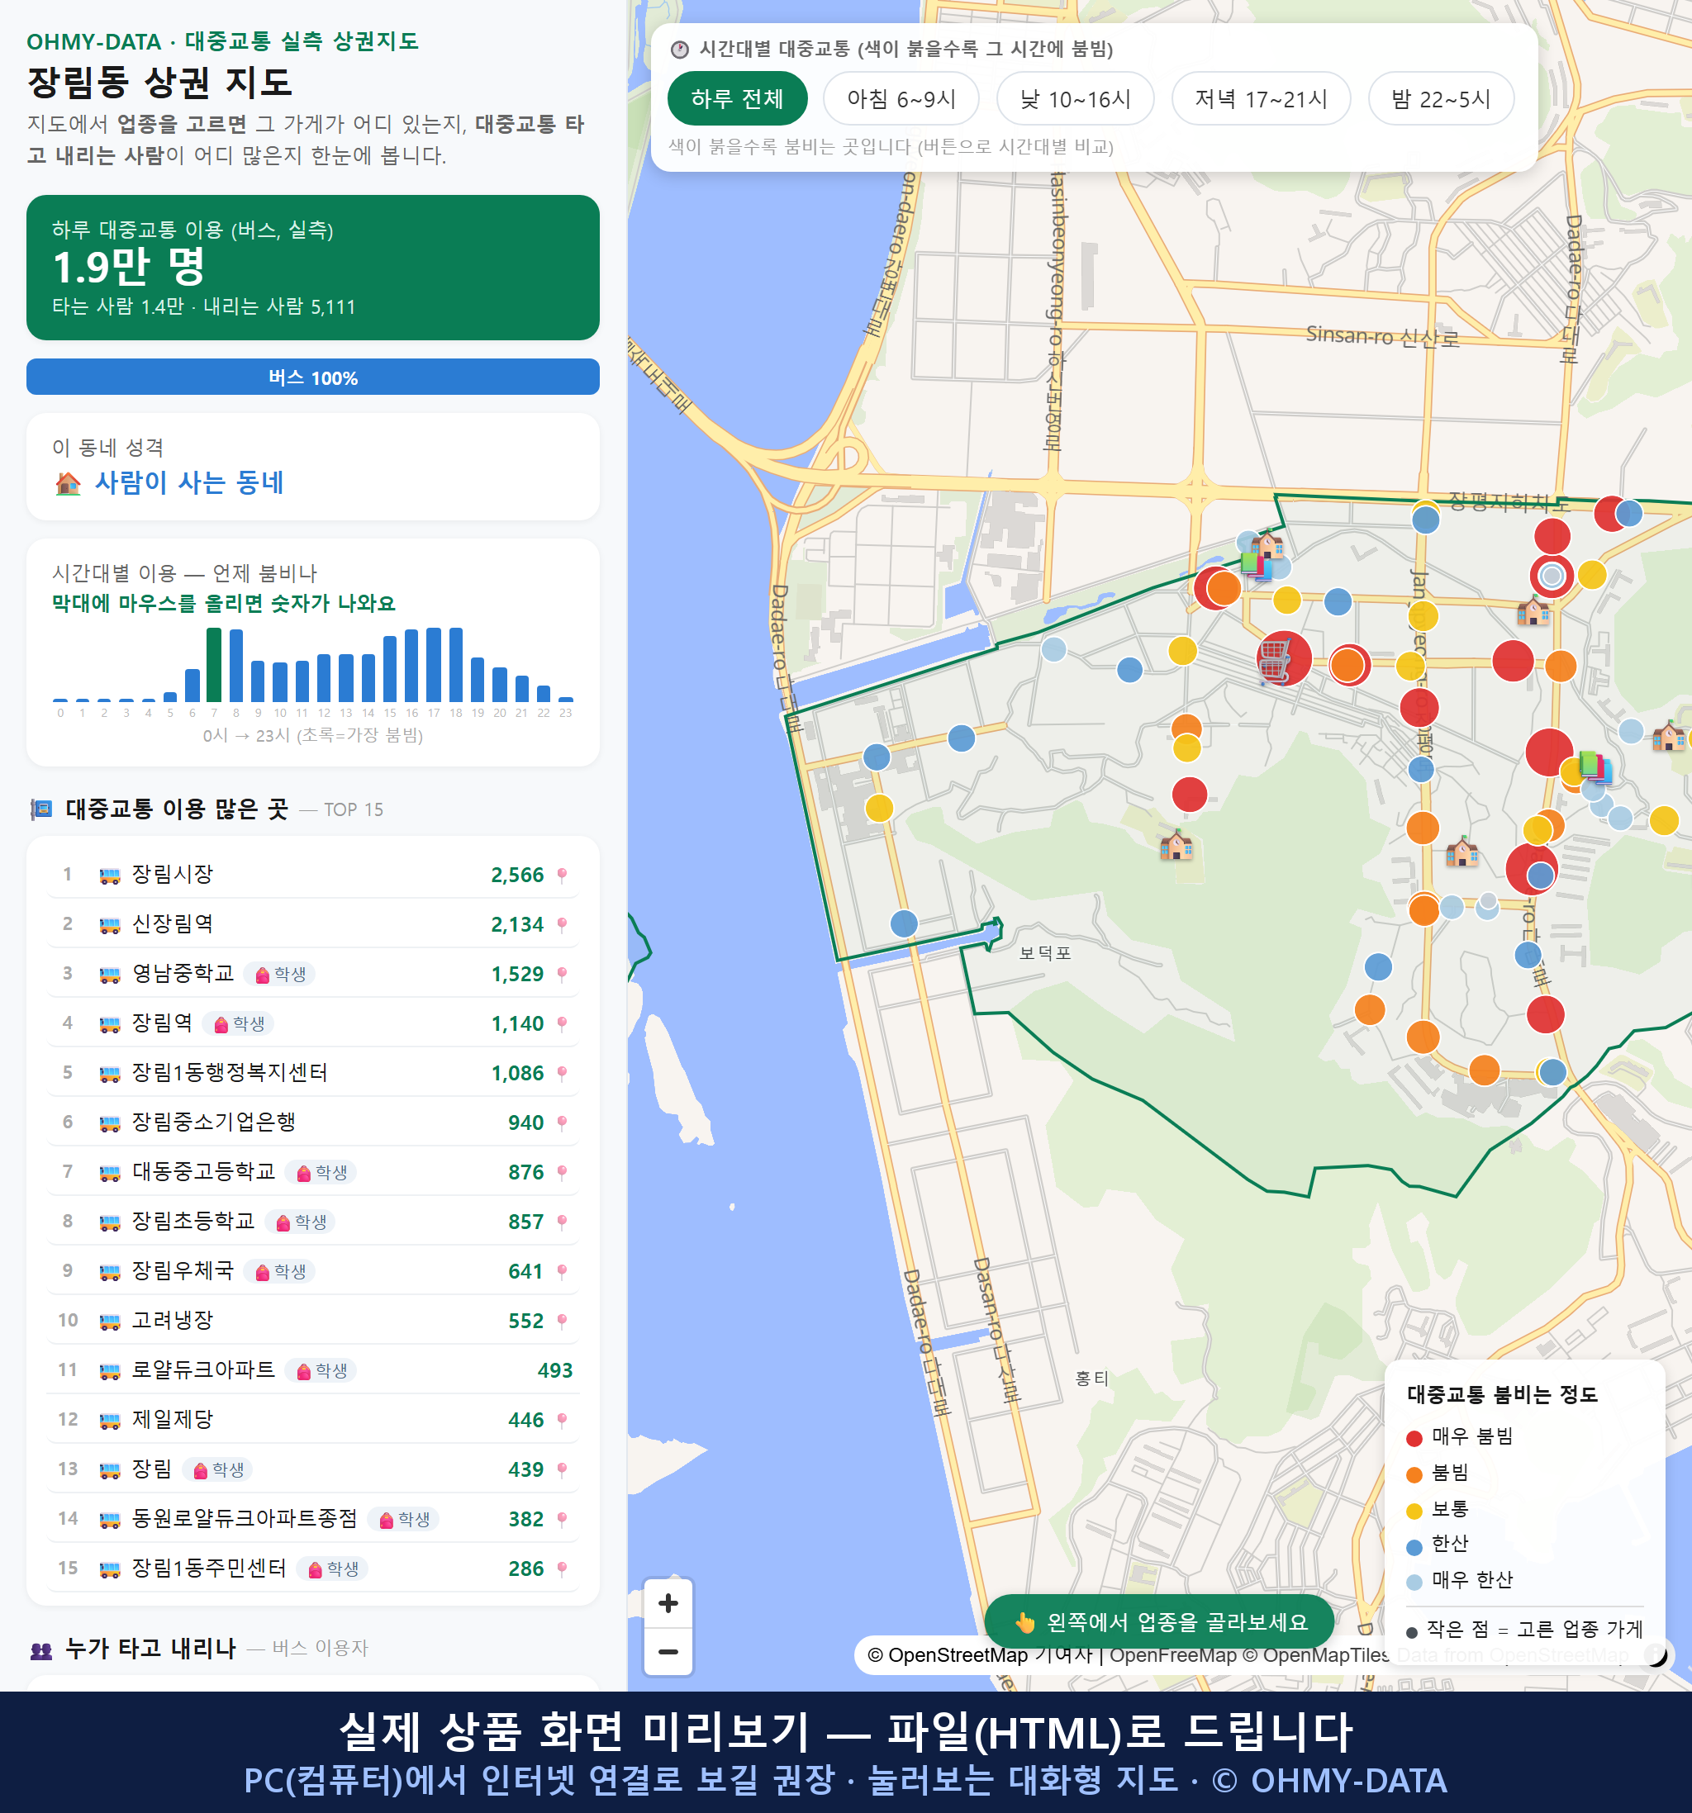Click pin icon for 장림중소기업은행 row
Image resolution: width=1692 pixels, height=1813 pixels.
(562, 1122)
